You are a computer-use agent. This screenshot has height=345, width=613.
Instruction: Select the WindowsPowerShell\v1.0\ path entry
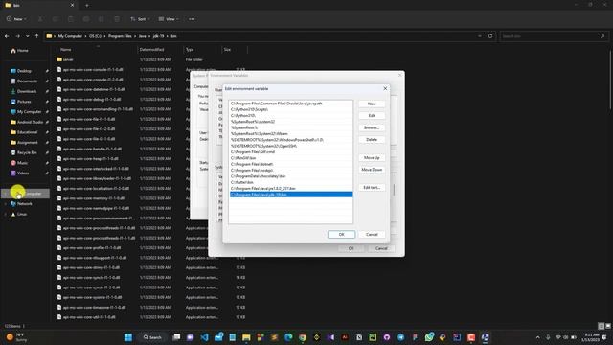click(291, 140)
